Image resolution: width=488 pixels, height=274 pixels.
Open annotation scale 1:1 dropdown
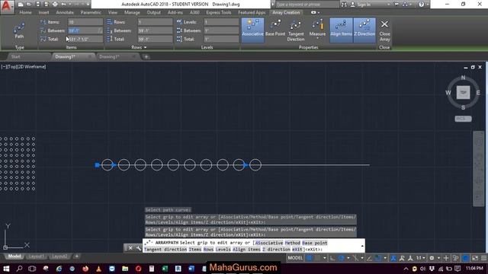(x=421, y=258)
